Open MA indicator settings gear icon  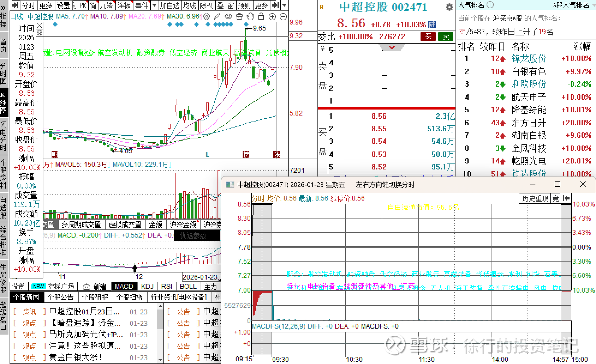pos(207,17)
